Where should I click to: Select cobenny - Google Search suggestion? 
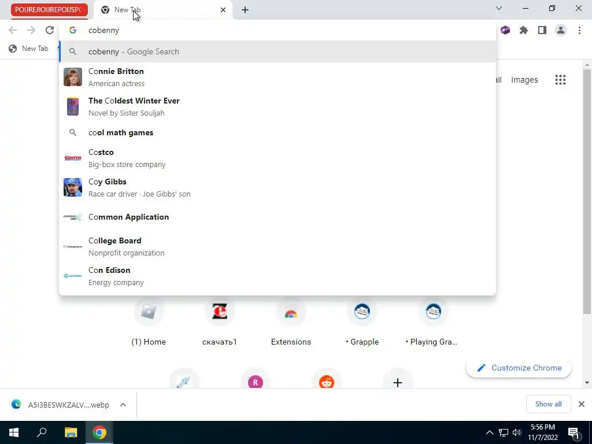pos(277,51)
